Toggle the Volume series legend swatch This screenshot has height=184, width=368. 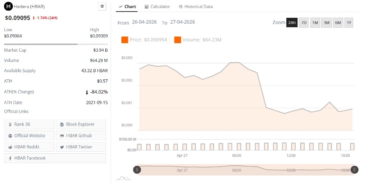coord(178,40)
